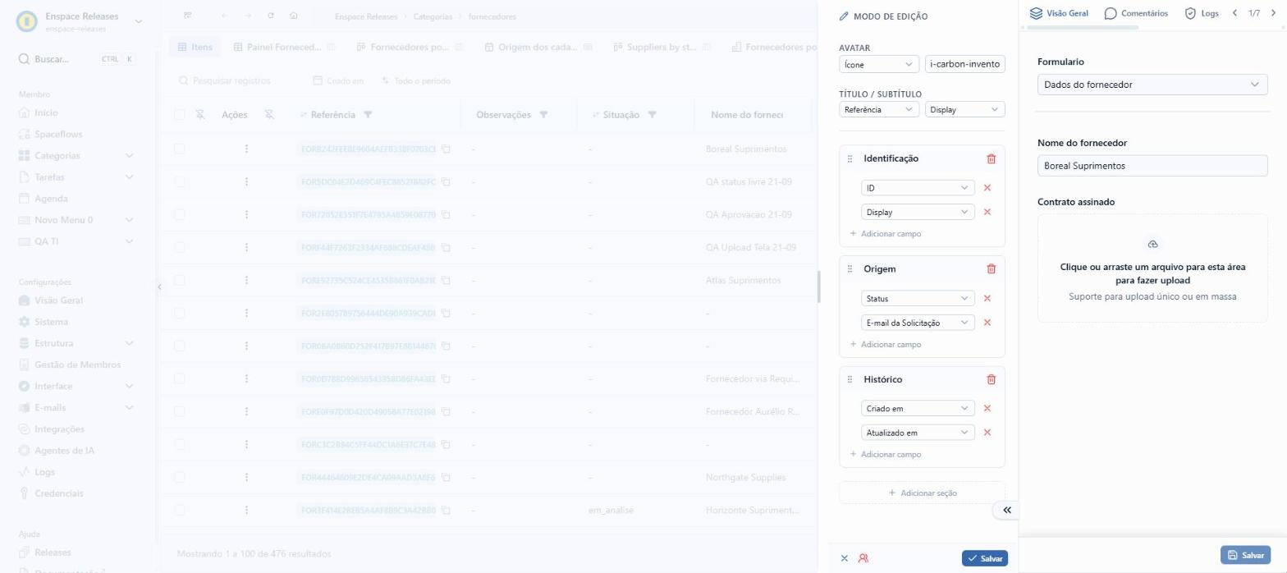Check the Horizonte Suprimentos row checkbox
This screenshot has width=1287, height=573.
tap(180, 510)
